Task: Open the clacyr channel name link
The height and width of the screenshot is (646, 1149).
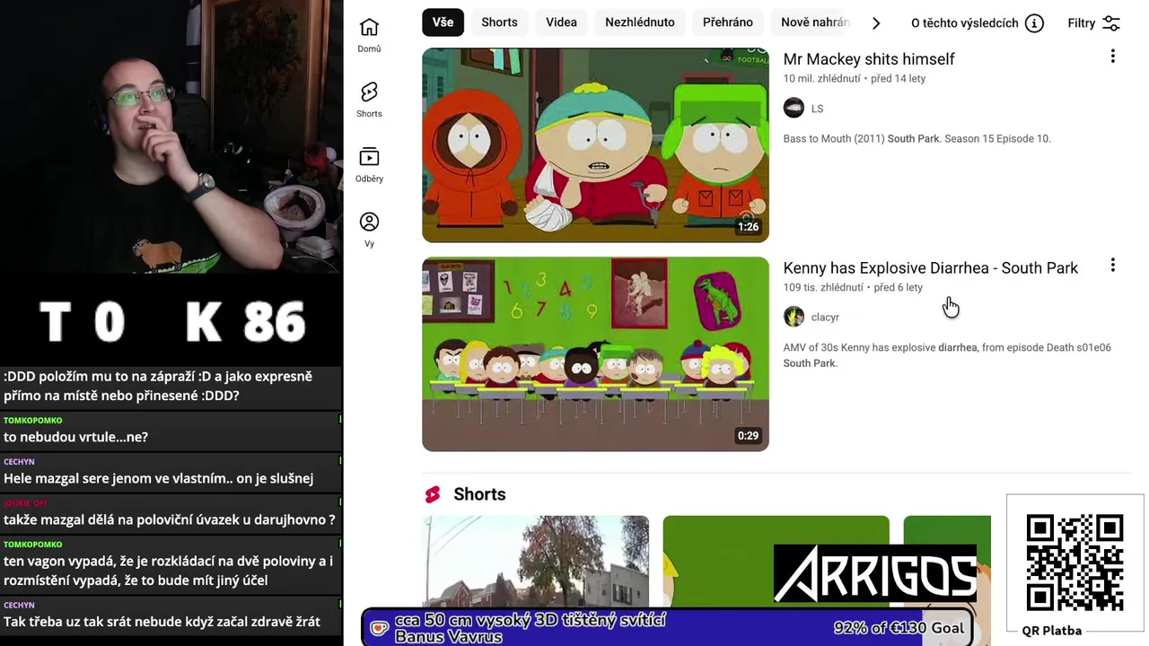Action: (825, 318)
